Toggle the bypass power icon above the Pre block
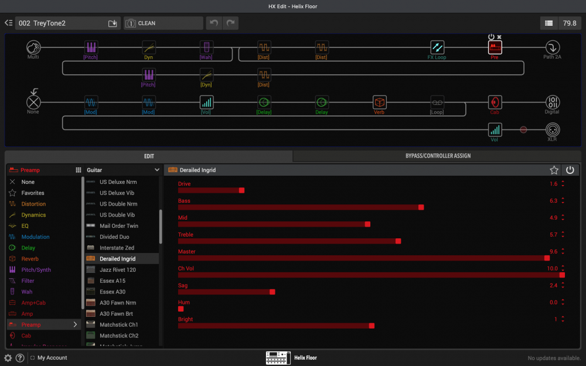586x366 pixels. coord(491,37)
